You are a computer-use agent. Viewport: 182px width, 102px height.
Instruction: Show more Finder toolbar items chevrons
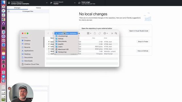(112, 33)
